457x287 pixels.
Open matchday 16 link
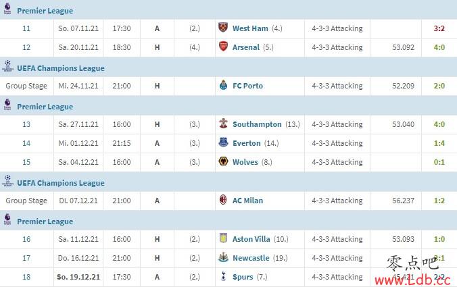[26, 239]
